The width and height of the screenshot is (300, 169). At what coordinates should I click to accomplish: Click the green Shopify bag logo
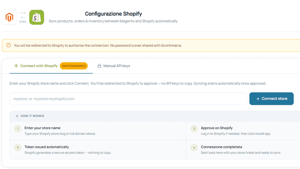click(37, 17)
